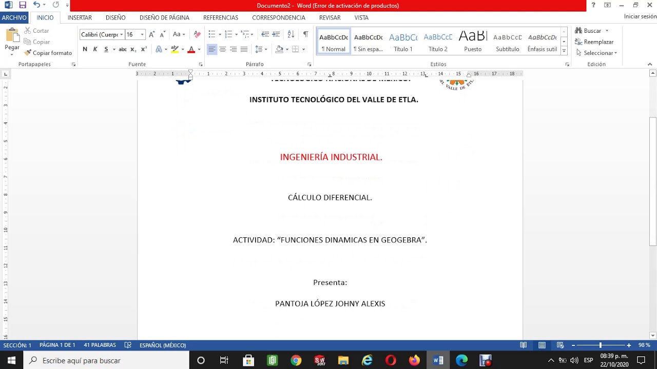Switch to DISEÑO tab
This screenshot has height=369, width=657.
pos(115,17)
